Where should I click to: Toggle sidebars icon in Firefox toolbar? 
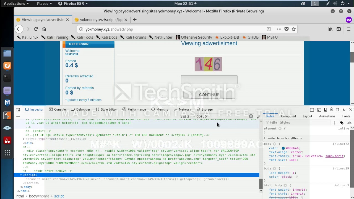pos(339,29)
